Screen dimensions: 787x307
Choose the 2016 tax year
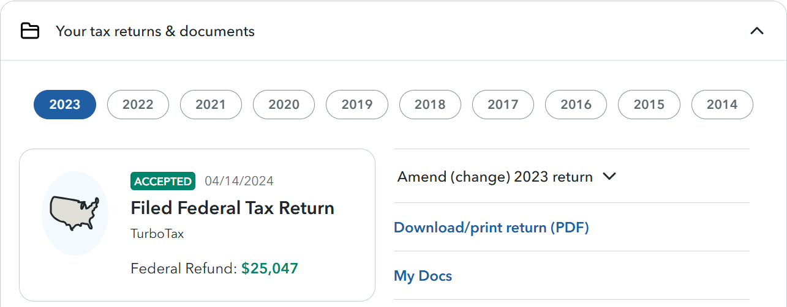click(x=576, y=105)
